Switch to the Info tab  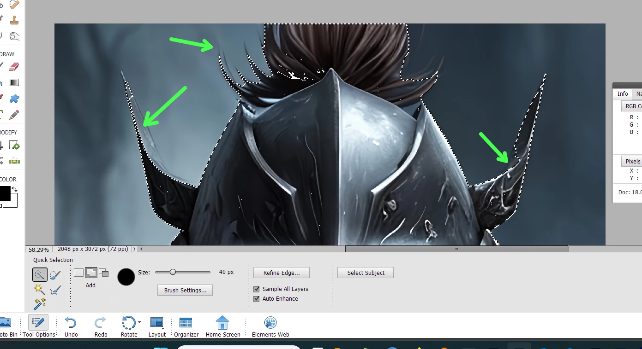(623, 94)
